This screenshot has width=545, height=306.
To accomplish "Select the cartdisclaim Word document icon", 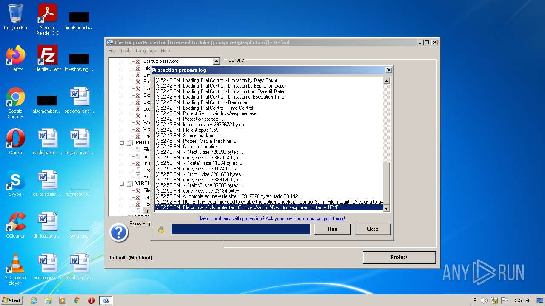I will [47, 184].
